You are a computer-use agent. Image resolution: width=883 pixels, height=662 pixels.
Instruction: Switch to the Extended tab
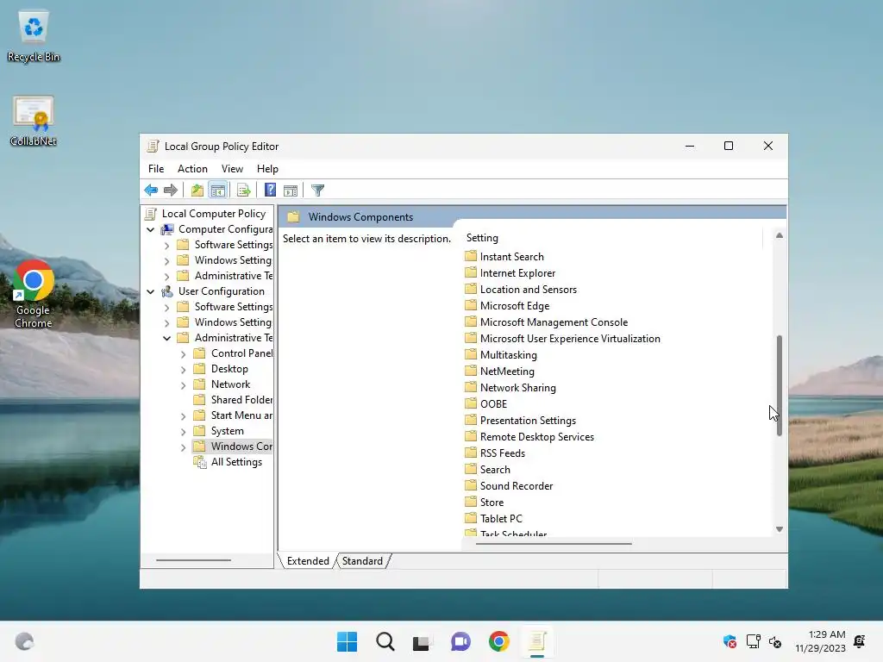click(x=308, y=560)
